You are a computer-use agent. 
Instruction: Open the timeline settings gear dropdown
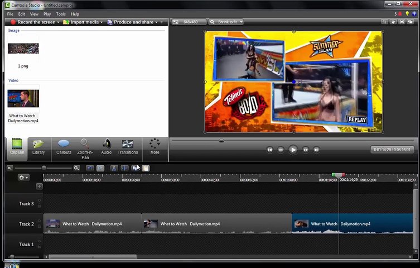[23, 178]
